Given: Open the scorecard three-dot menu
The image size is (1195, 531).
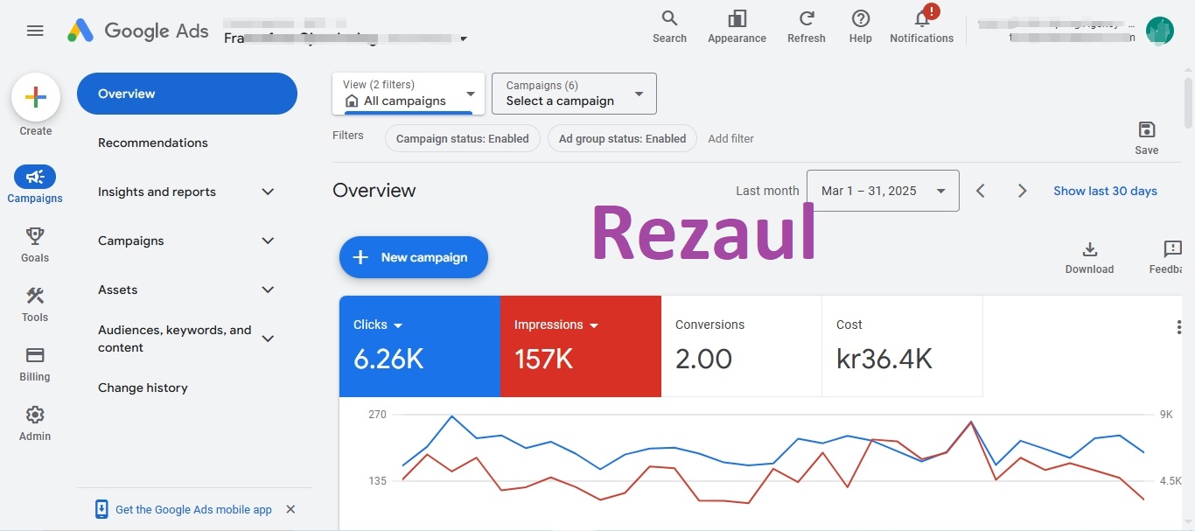Looking at the screenshot, I should coord(1179,327).
